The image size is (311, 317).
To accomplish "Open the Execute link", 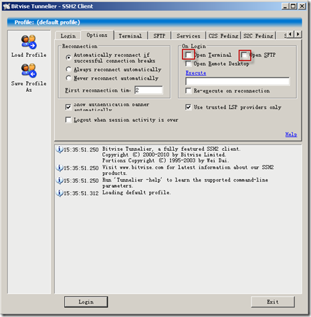I will pyautogui.click(x=196, y=73).
